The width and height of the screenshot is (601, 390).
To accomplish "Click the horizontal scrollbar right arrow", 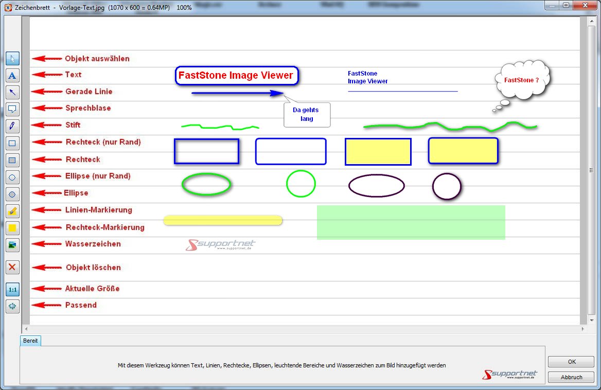I will tap(583, 329).
